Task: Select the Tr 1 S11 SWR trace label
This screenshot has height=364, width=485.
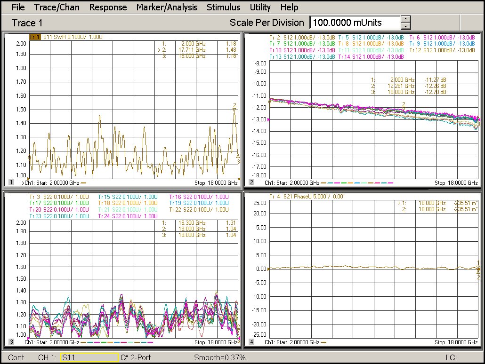Action: [66, 37]
